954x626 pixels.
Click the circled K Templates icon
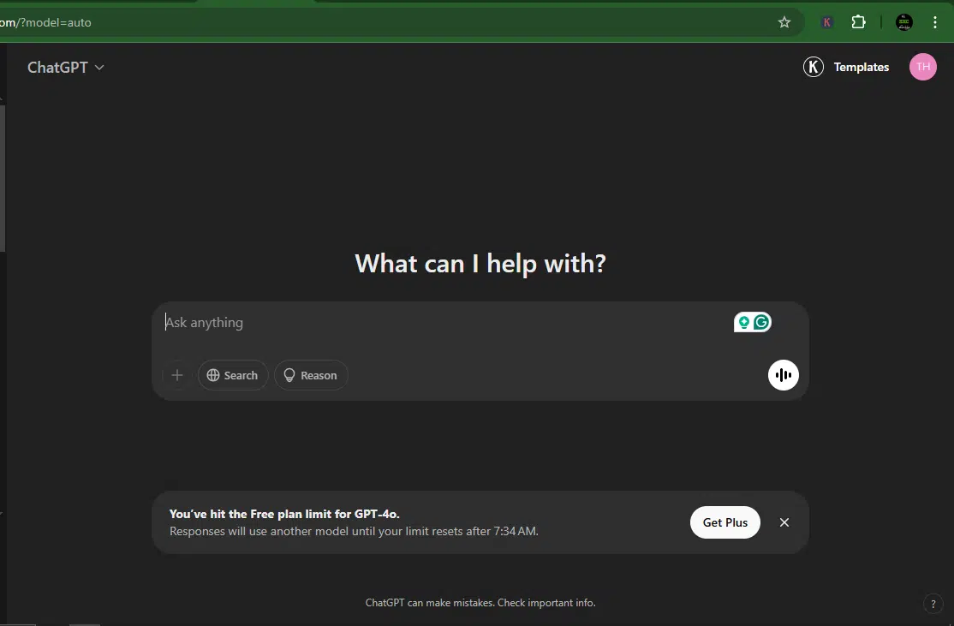[x=814, y=67]
